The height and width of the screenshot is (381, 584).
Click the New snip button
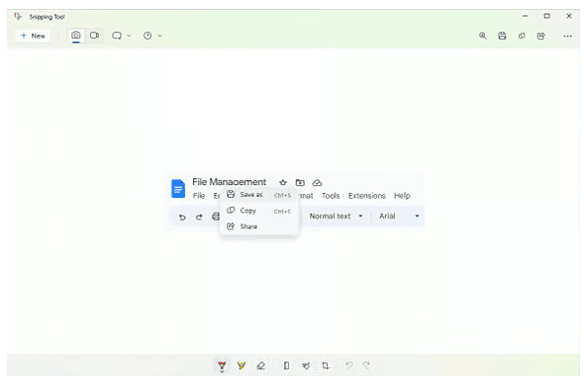33,36
